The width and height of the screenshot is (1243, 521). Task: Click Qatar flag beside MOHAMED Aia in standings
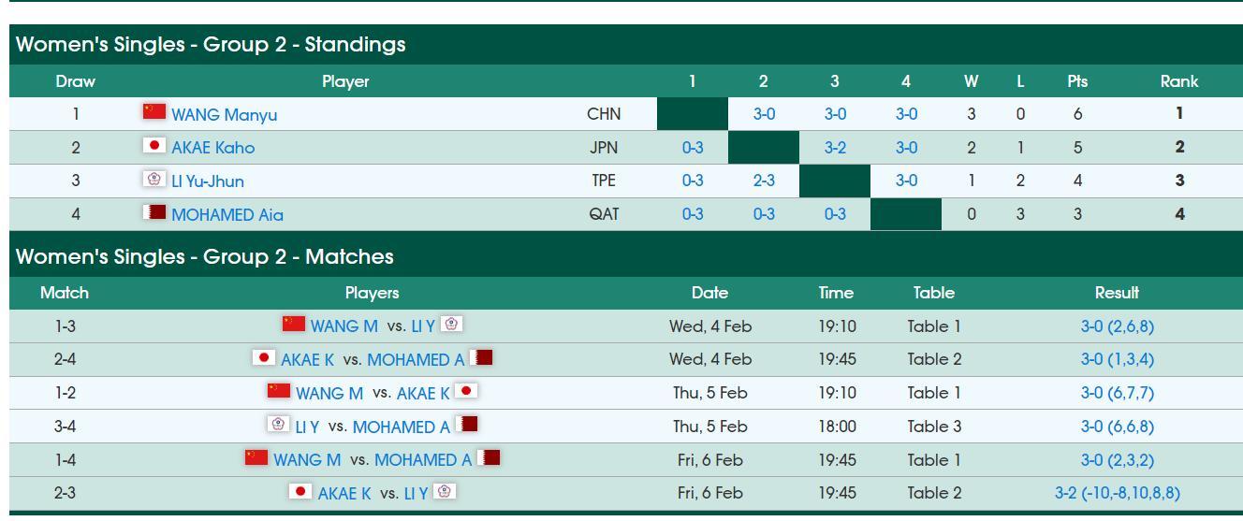[x=154, y=212]
